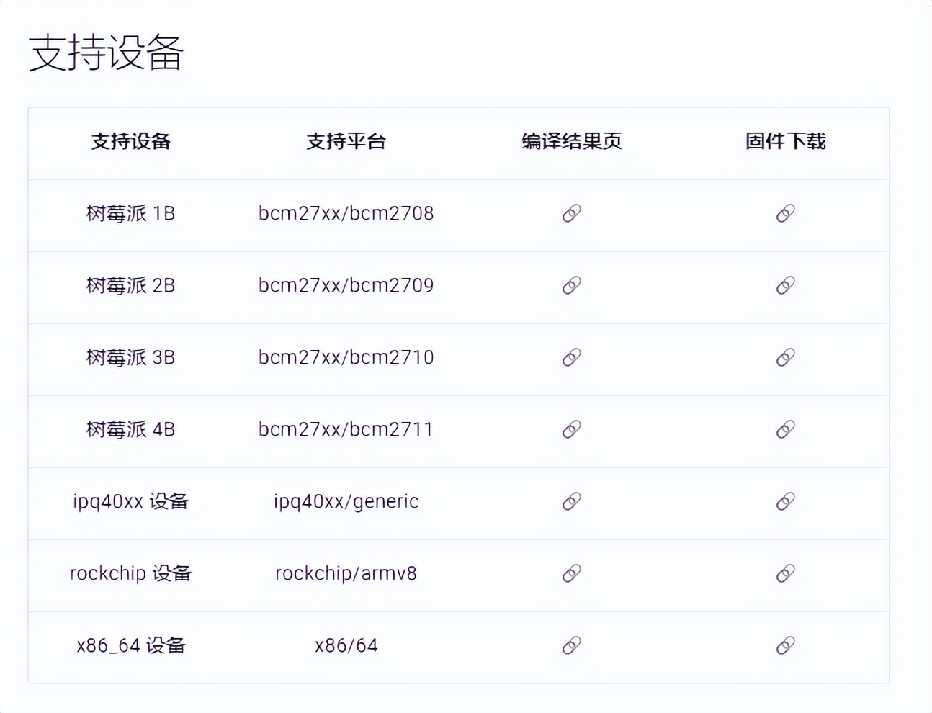Viewport: 932px width, 713px height.
Task: Select the 树莓派 1B device cell
Action: (x=130, y=213)
